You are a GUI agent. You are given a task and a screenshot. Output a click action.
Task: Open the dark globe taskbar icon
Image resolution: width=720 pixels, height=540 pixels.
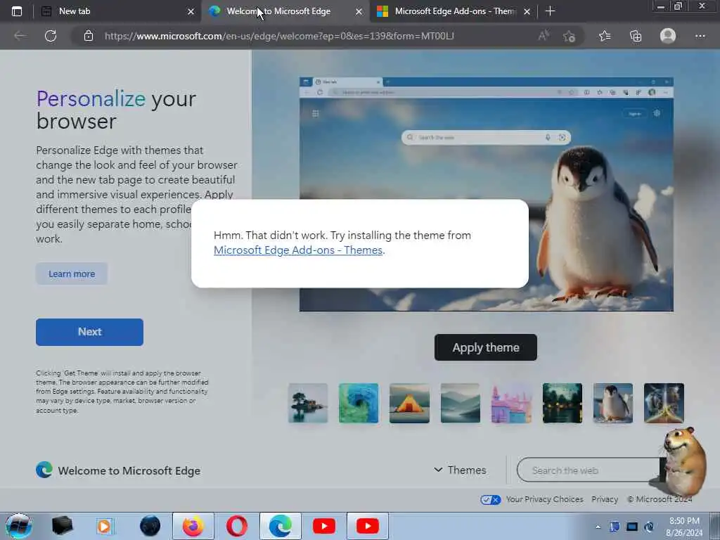tap(150, 526)
